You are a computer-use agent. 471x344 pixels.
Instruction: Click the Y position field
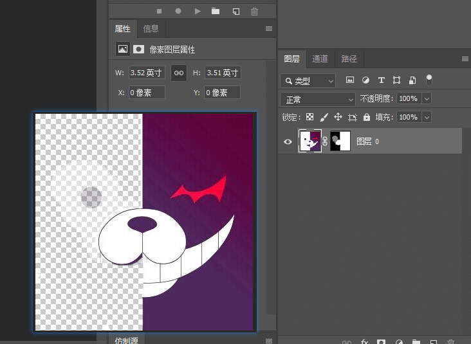222,93
